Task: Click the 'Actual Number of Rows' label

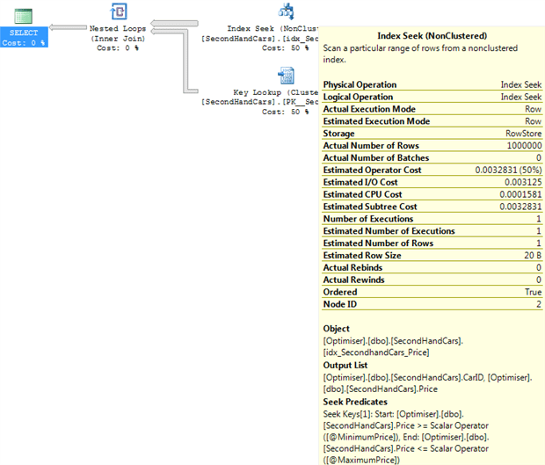Action: (371, 146)
